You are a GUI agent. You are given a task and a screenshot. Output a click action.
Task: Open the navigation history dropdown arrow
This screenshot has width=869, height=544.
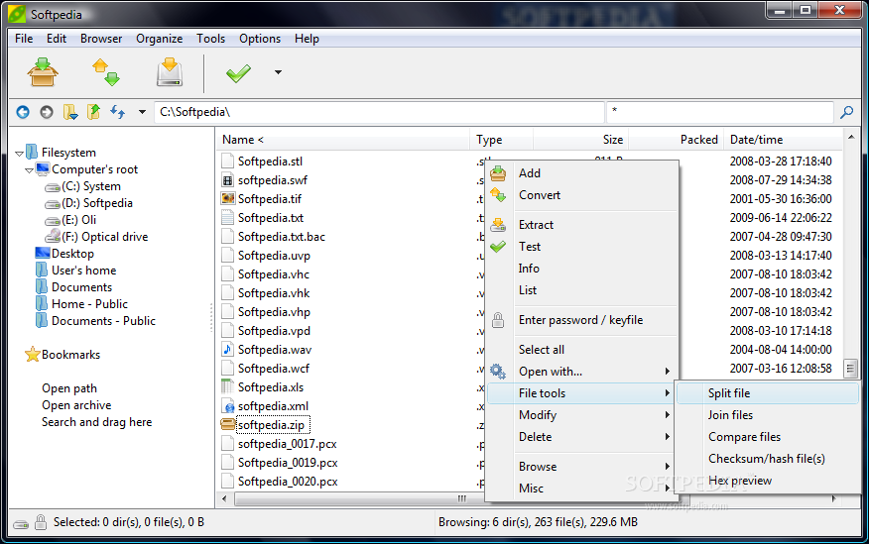142,112
